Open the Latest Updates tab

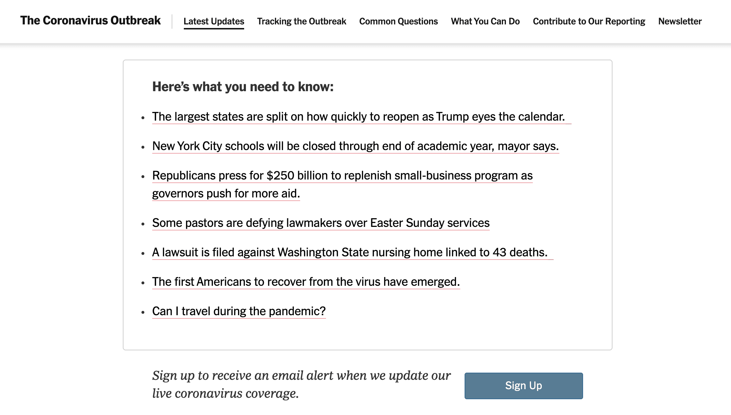(214, 21)
